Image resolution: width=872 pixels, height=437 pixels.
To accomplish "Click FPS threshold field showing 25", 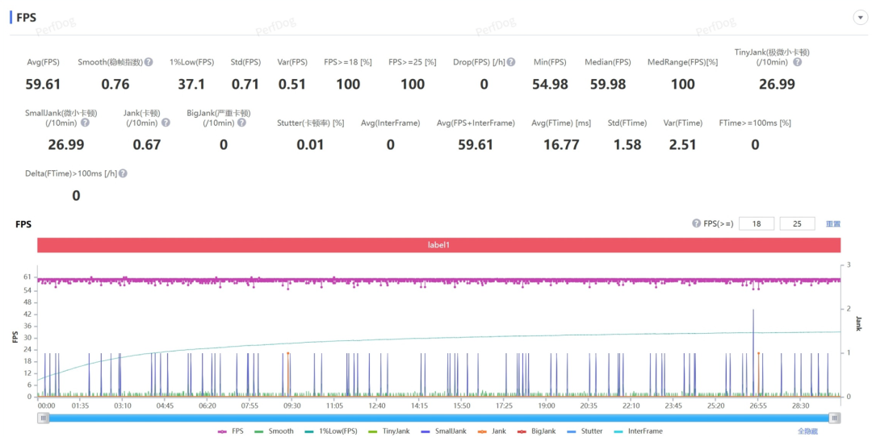I will (798, 224).
